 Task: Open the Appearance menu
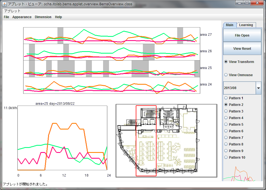pyautogui.click(x=22, y=17)
